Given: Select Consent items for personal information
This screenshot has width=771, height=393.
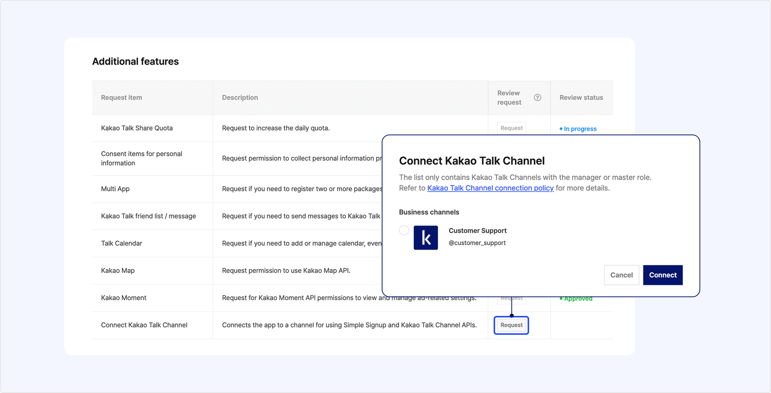Looking at the screenshot, I should click(141, 158).
